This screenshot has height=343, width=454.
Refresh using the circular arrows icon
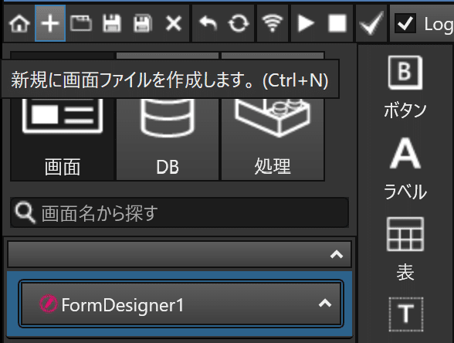point(239,23)
